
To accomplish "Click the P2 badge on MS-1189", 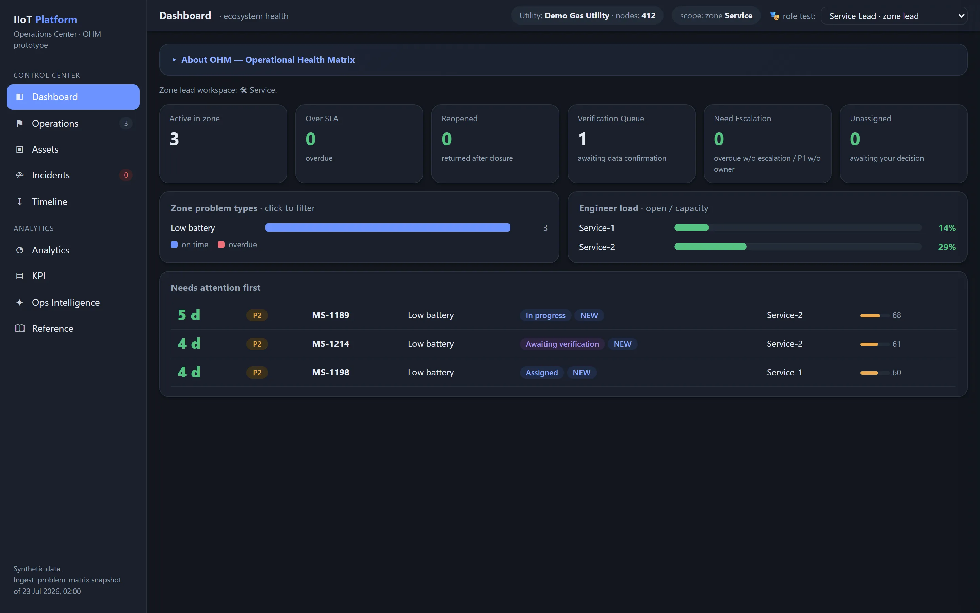I will click(257, 315).
